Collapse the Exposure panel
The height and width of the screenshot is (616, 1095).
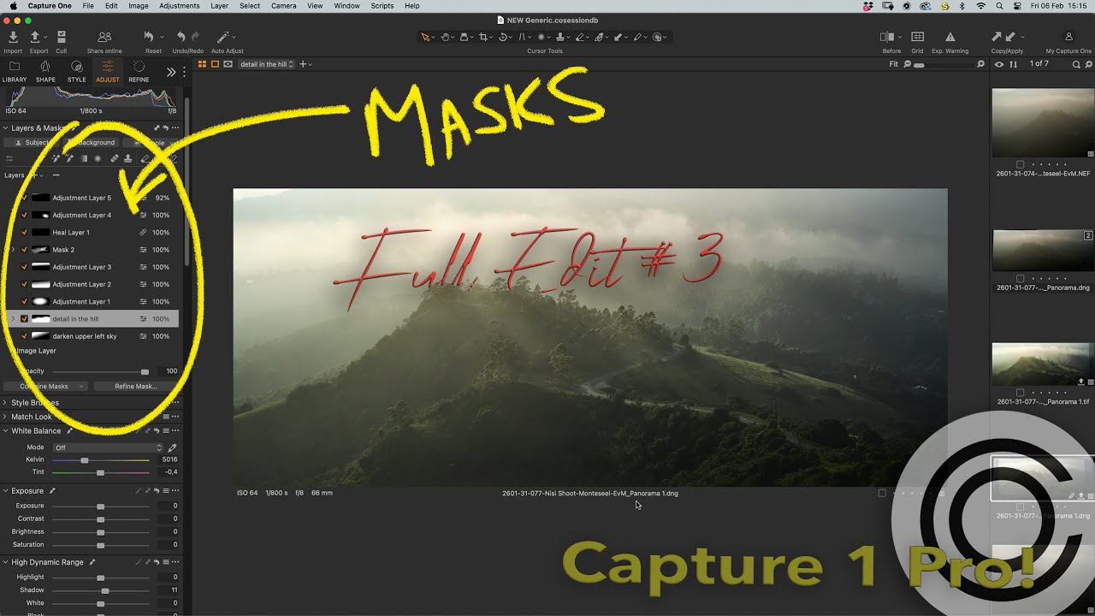5,491
